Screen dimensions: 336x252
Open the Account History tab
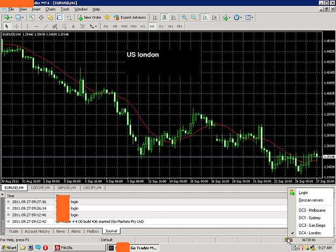[x=37, y=231]
